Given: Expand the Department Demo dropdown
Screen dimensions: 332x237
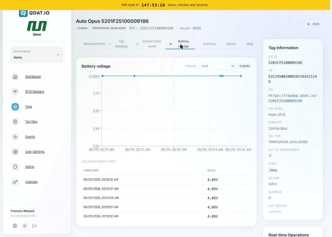Looking at the screenshot, I should coord(37,55).
